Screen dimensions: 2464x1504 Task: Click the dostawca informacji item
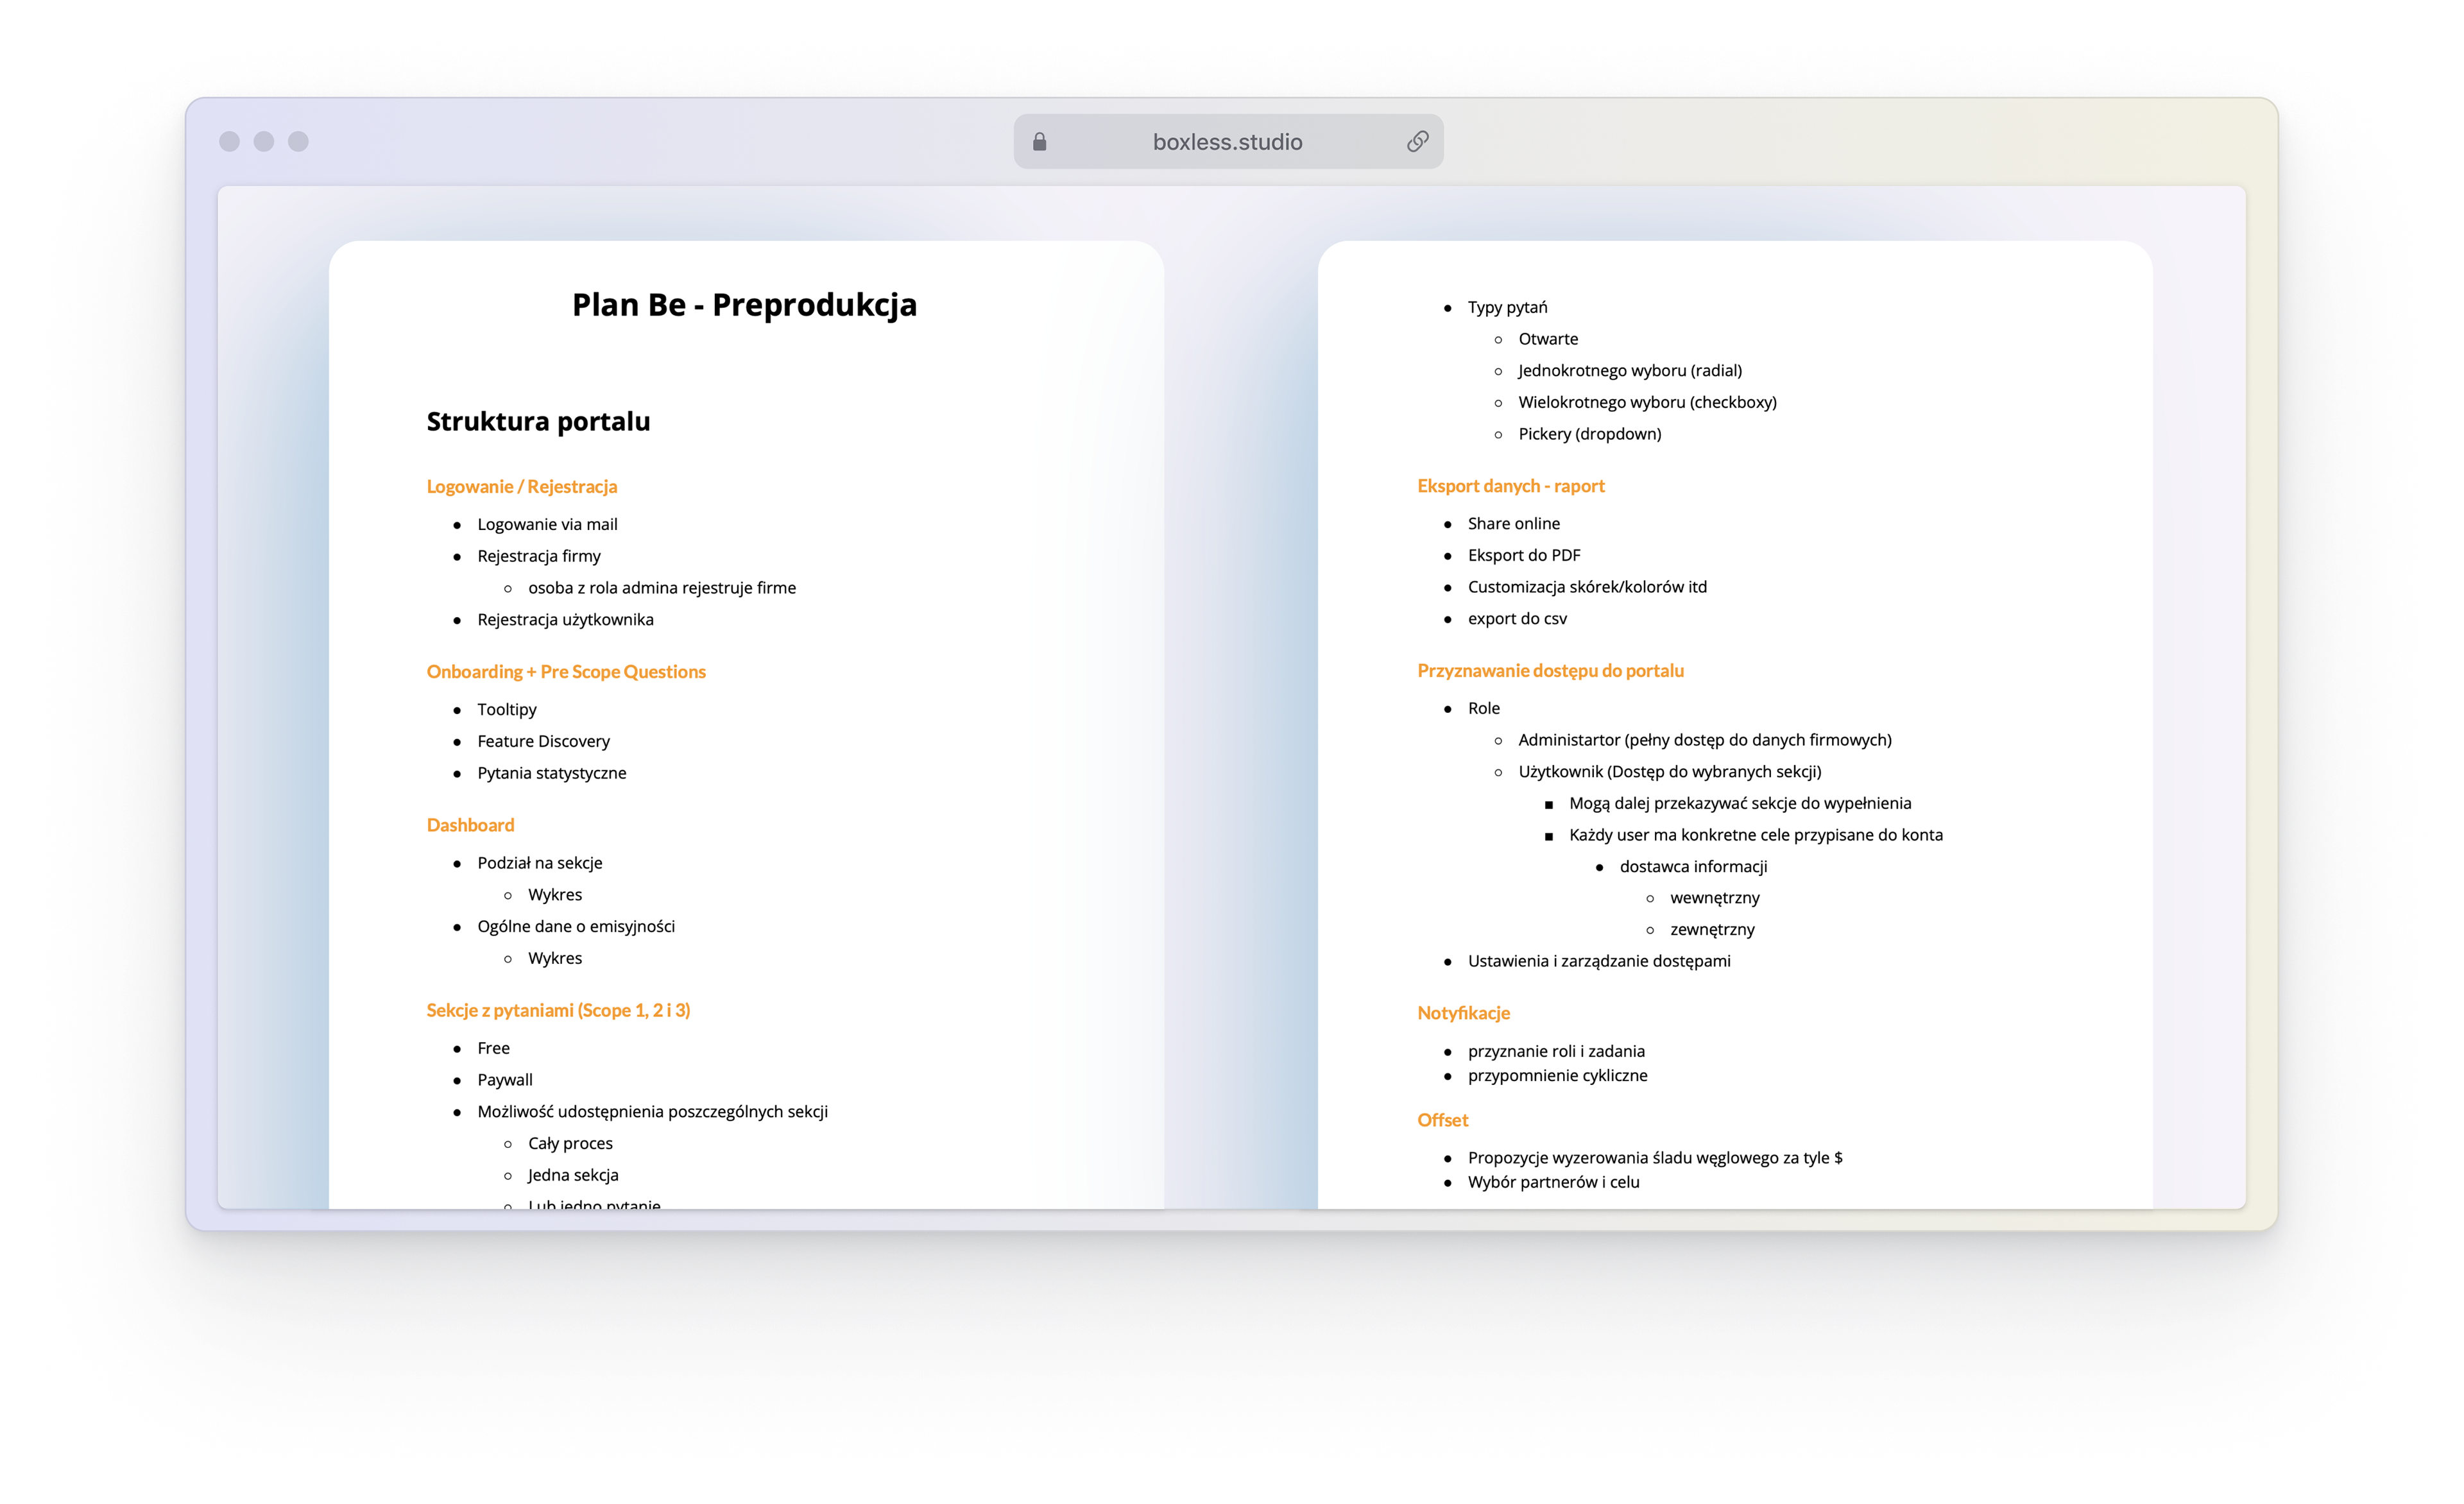(1693, 867)
